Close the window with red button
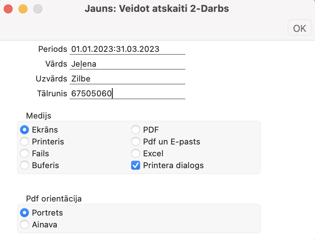The image size is (315, 240). [8, 8]
